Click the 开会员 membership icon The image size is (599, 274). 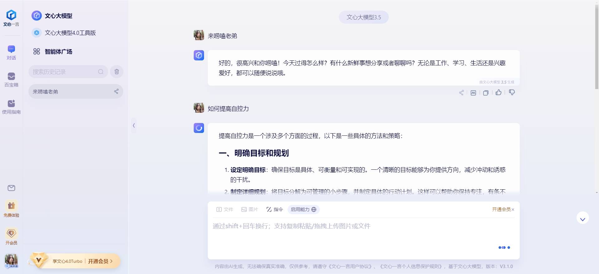pyautogui.click(x=11, y=236)
